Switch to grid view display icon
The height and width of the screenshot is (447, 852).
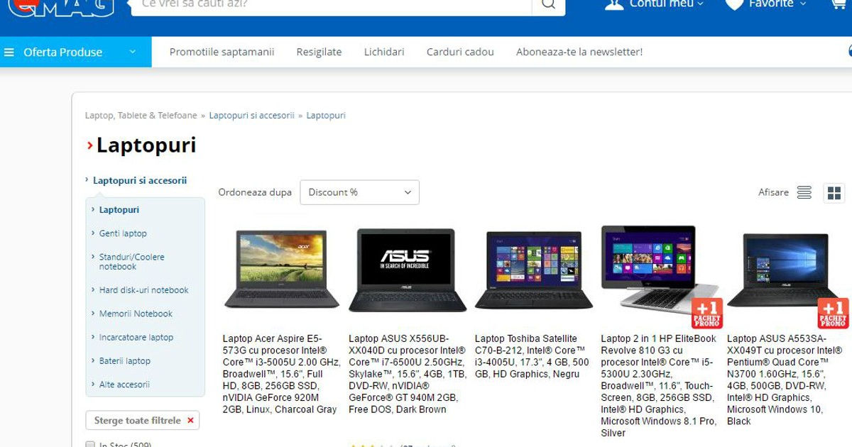[x=834, y=193]
